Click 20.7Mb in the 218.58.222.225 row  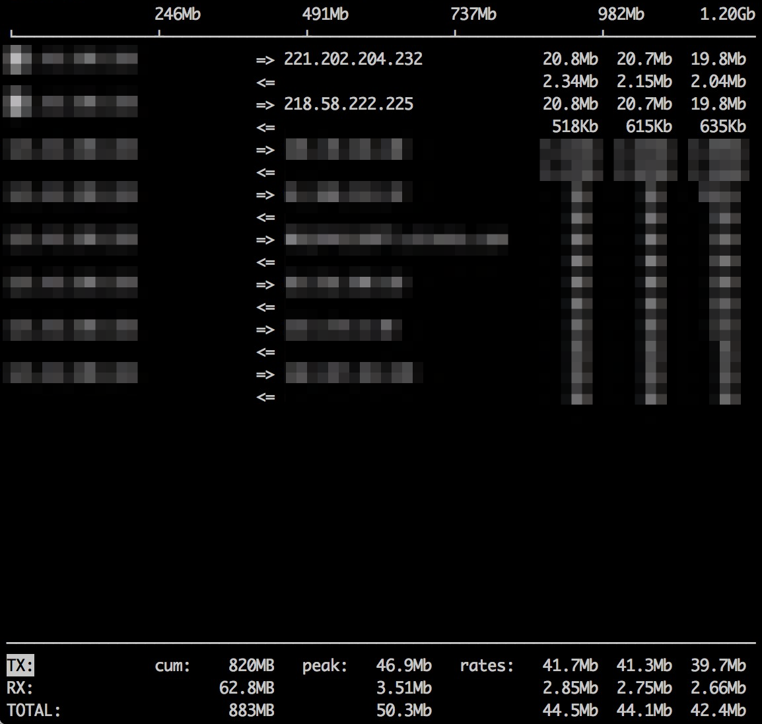pos(644,104)
